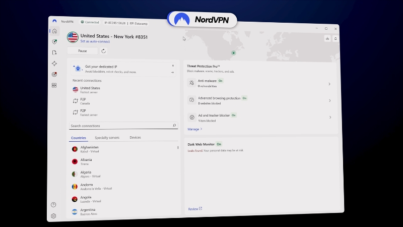Screen dimensions: 403x227
Task: Select Albania Tirana server
Action: tap(124, 161)
